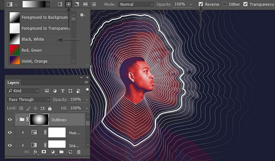Select the Outlines layer name
This screenshot has width=275, height=161.
click(59, 120)
